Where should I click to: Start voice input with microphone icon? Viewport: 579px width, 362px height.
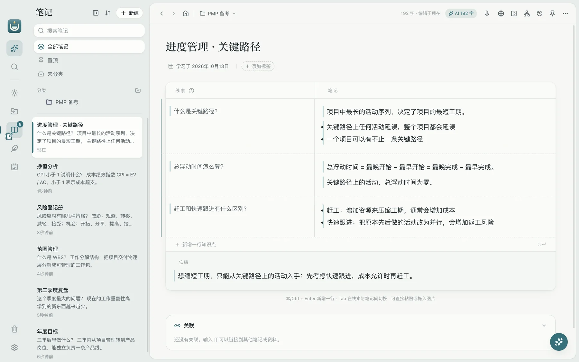[x=487, y=14]
